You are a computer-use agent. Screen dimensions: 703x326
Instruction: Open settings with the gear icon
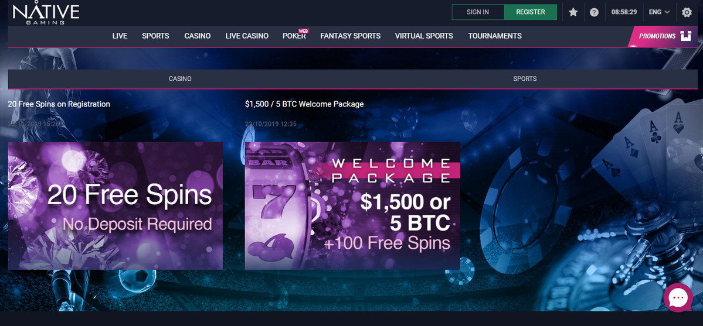[687, 12]
